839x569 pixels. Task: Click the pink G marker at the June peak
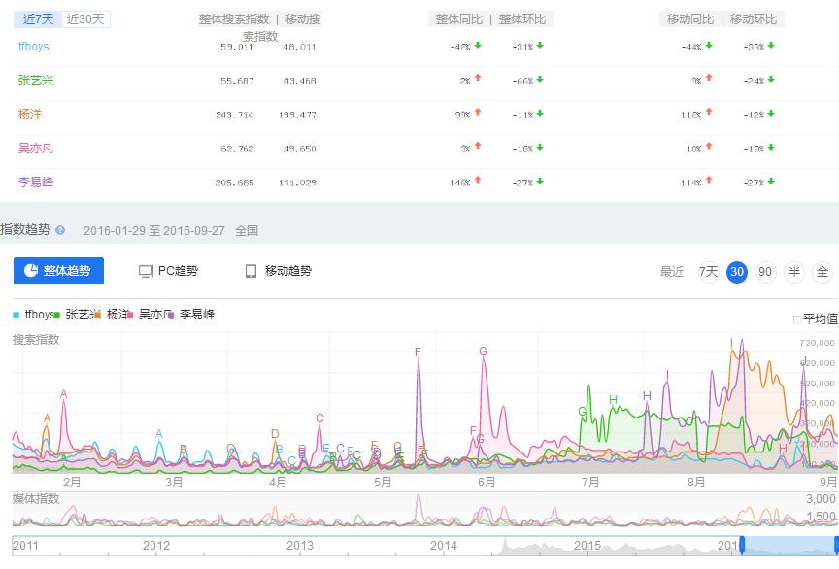click(x=484, y=351)
